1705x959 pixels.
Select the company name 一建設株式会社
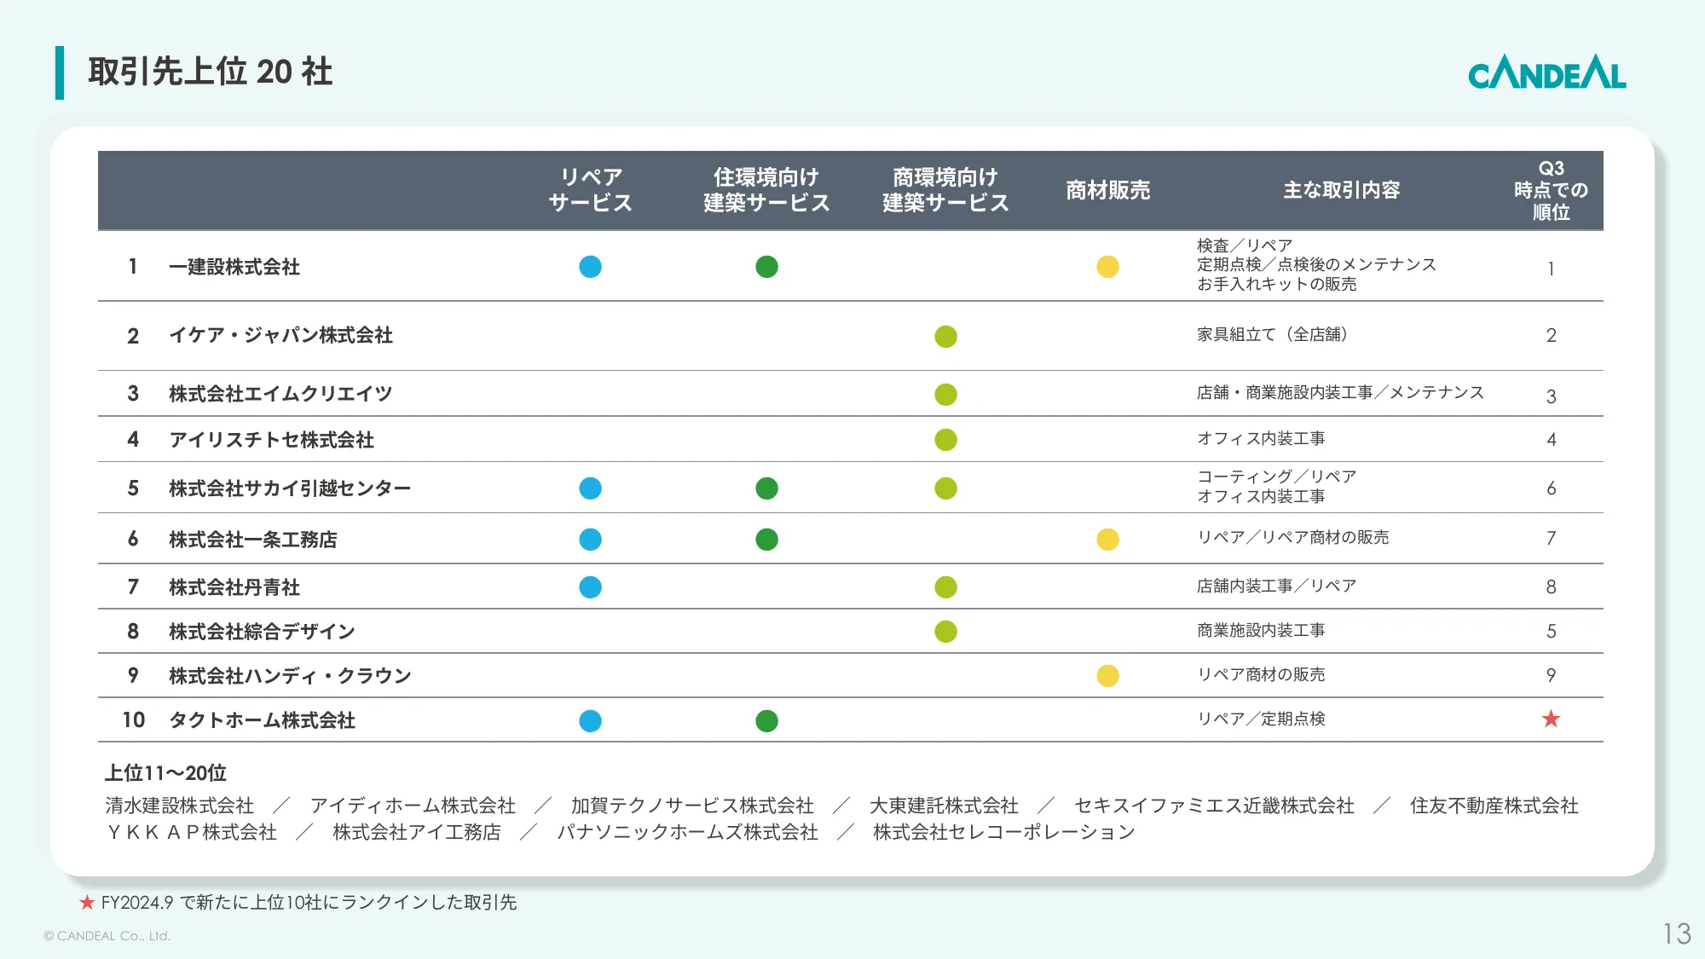[234, 267]
